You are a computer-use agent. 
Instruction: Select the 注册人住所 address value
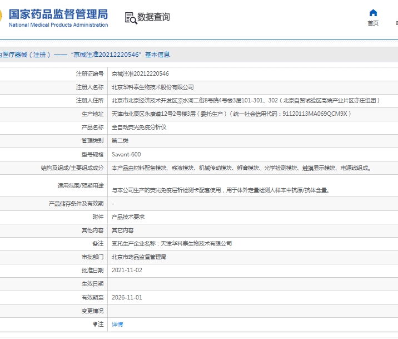[246, 100]
